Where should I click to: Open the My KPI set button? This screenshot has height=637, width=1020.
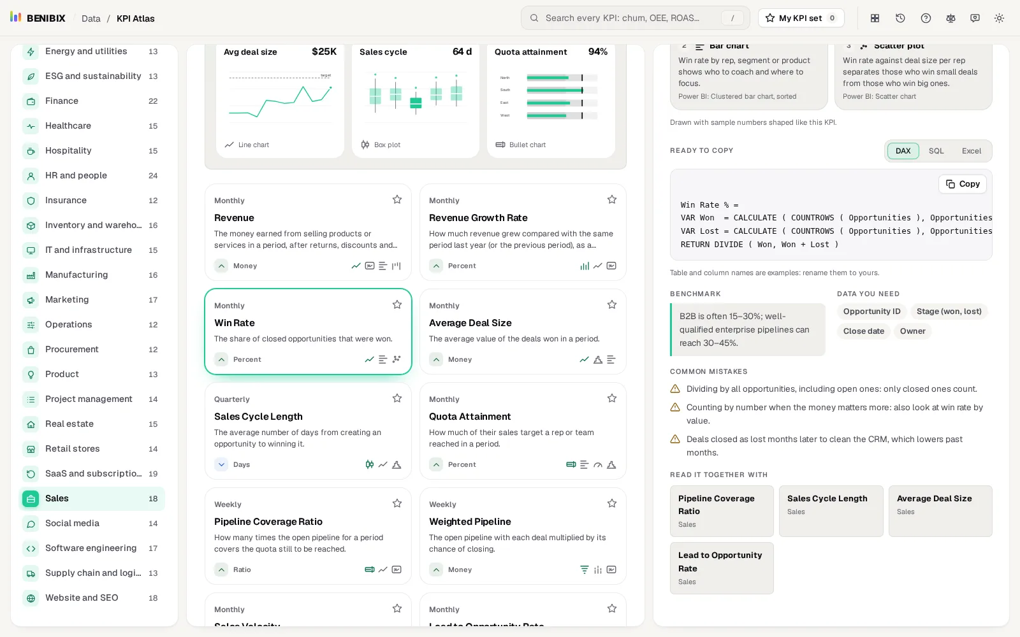[x=801, y=18]
